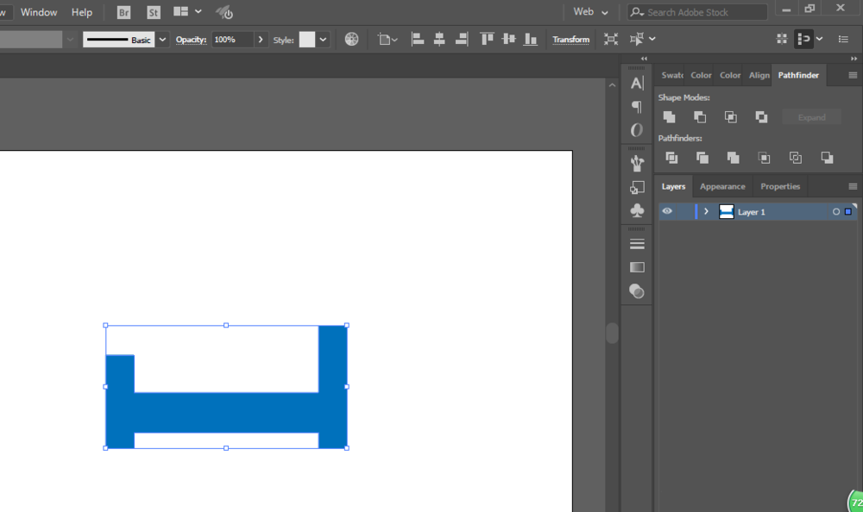Open the Window menu
The image size is (863, 512).
click(x=39, y=12)
